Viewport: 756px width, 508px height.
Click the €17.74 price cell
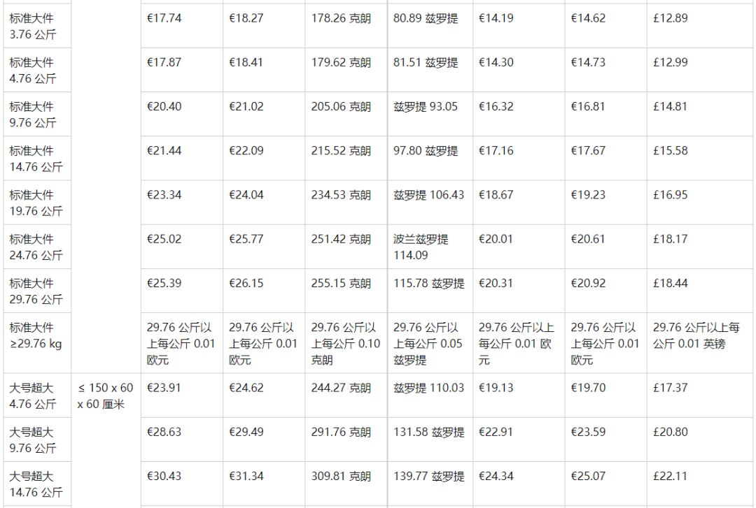pyautogui.click(x=164, y=18)
